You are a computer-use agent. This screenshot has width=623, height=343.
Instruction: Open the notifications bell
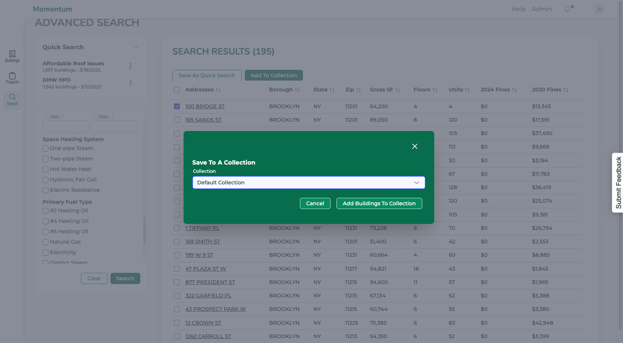click(x=567, y=9)
